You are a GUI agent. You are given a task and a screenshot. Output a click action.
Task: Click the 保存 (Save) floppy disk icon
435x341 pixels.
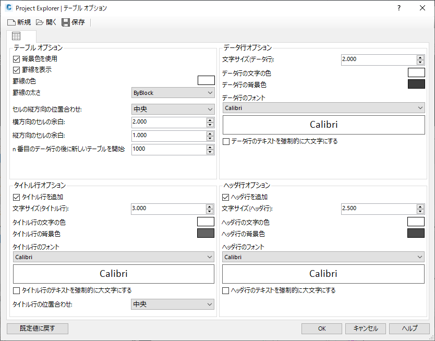pos(66,22)
